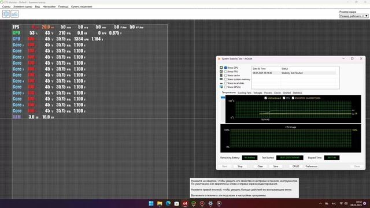370x208 pixels.
Task: Show hidden system tray icons
Action: click(x=320, y=203)
